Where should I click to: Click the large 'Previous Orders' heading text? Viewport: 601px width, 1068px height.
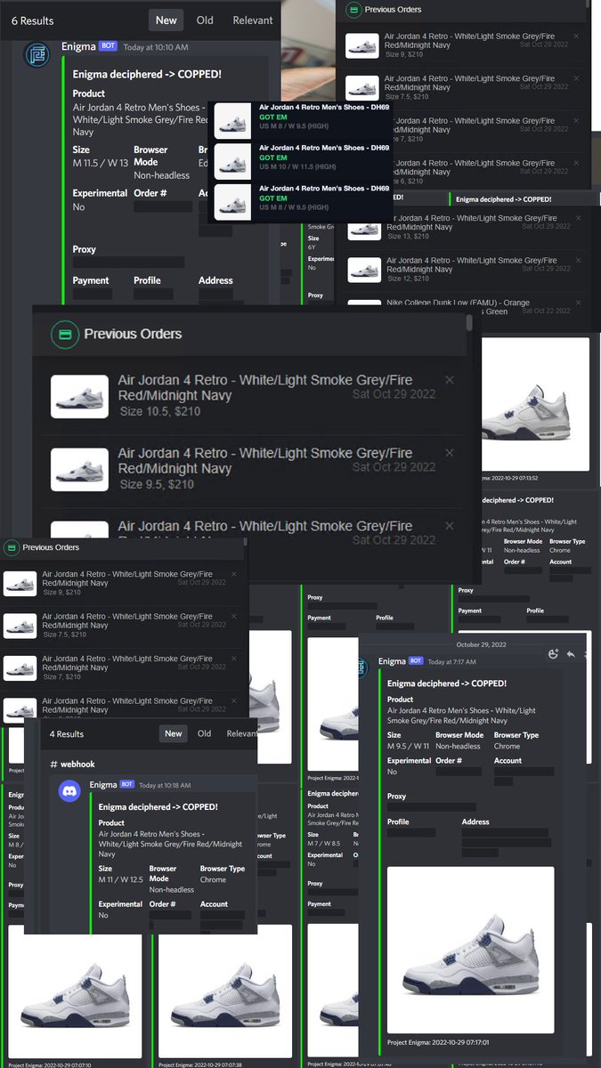click(133, 334)
